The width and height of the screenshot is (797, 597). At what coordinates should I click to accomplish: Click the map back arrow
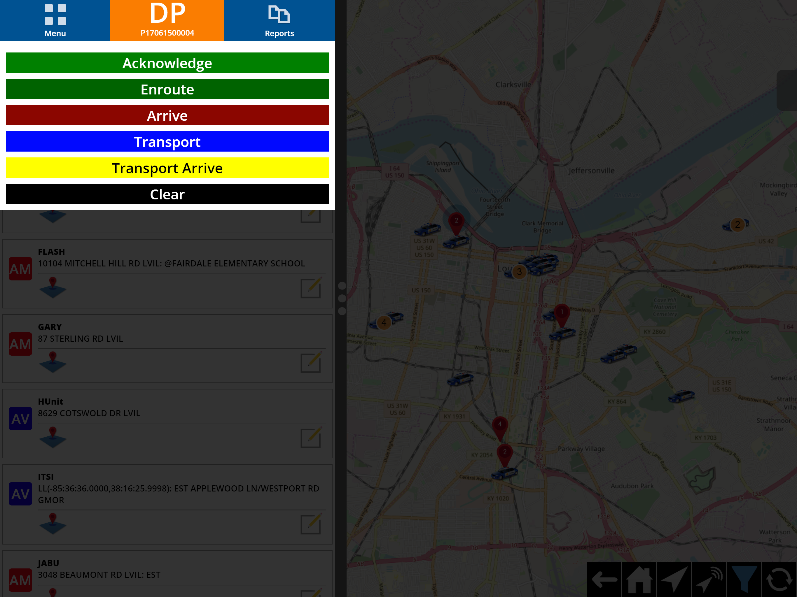(604, 580)
